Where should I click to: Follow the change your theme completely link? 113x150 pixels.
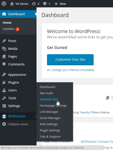pyautogui.click(x=73, y=70)
